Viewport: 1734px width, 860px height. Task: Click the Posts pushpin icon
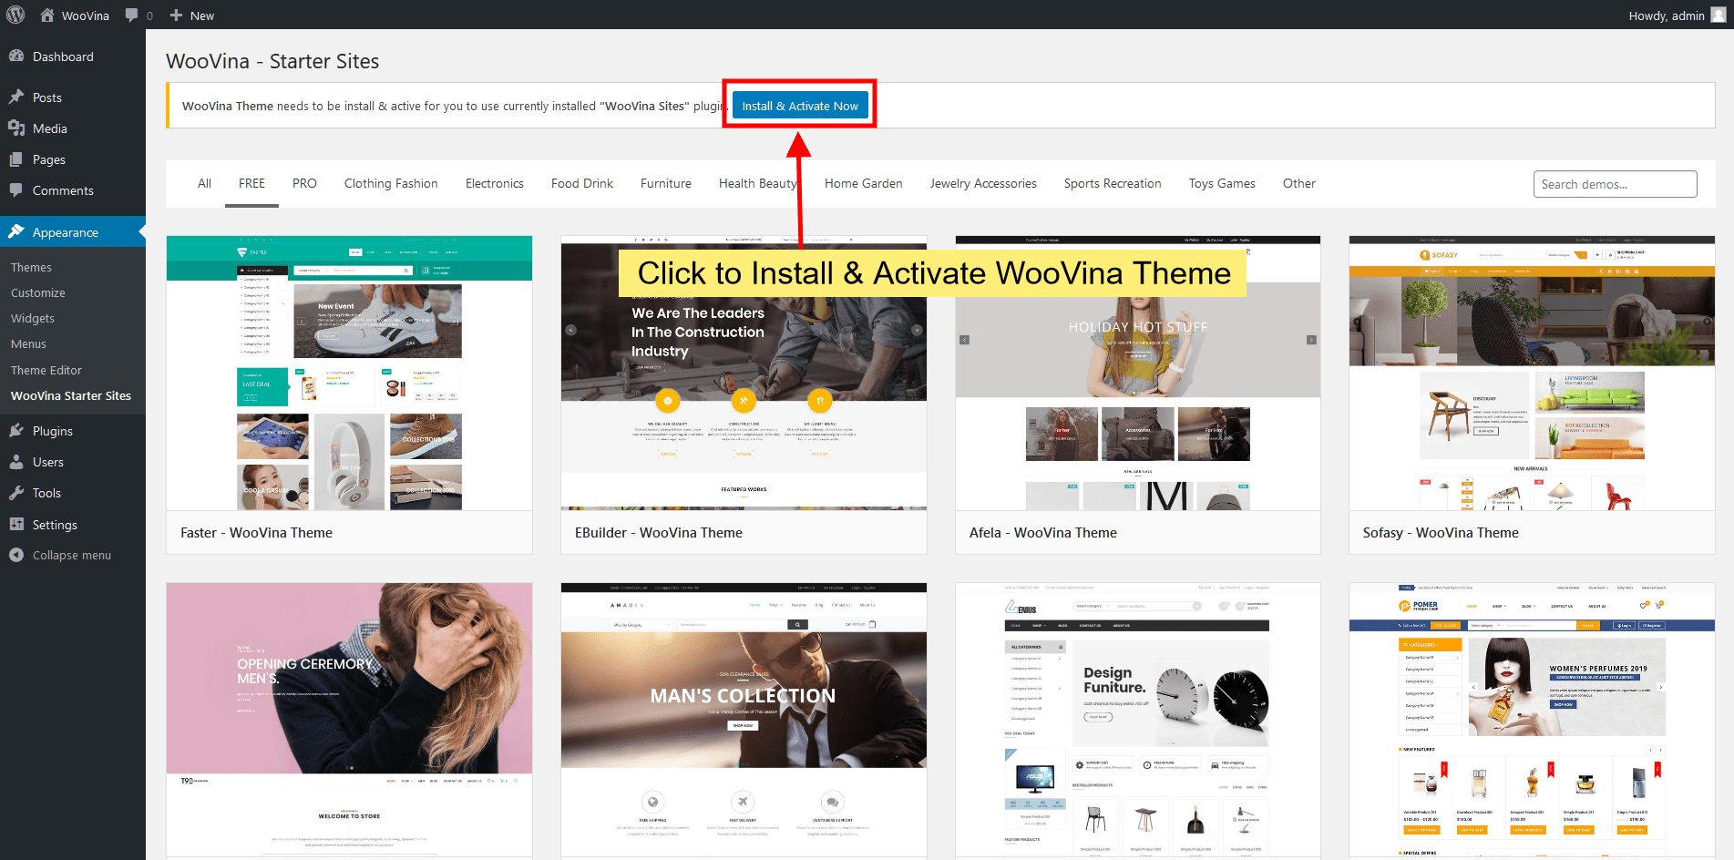(x=16, y=97)
